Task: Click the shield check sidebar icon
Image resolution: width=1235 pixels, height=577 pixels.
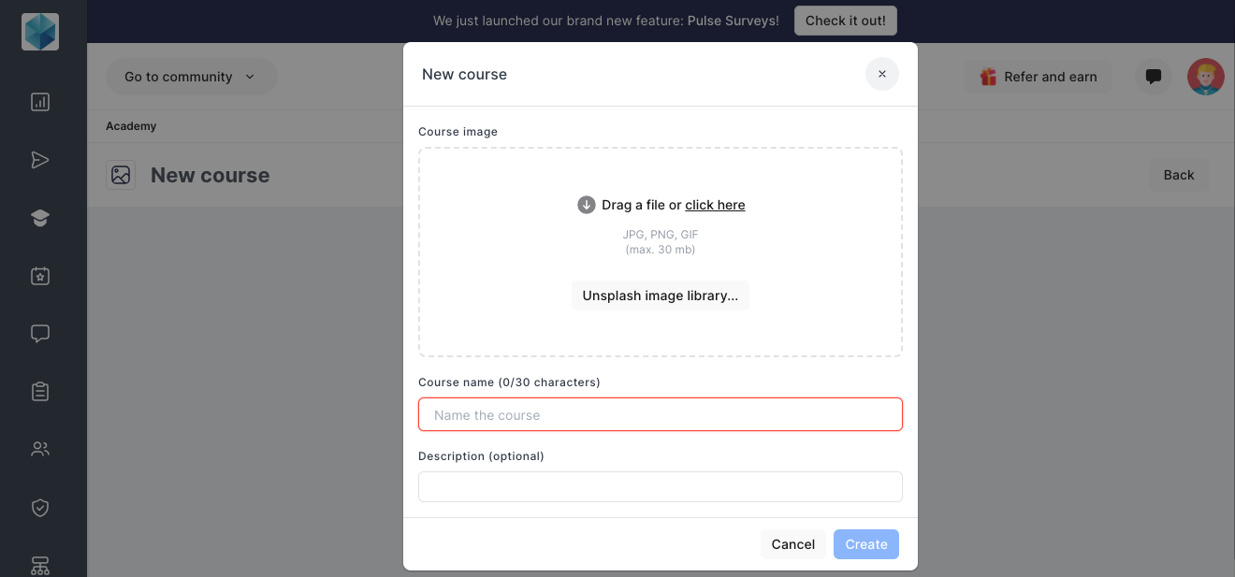Action: (x=40, y=508)
